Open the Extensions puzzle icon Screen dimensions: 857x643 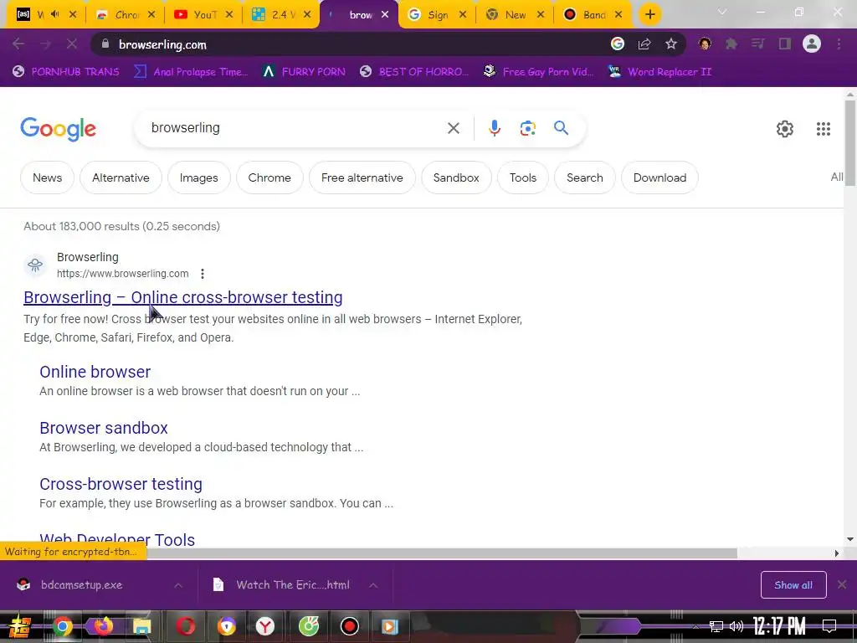(x=731, y=44)
